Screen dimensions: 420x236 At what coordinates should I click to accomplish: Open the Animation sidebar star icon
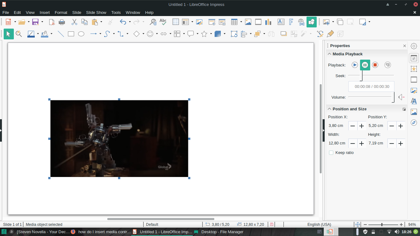[x=414, y=69]
